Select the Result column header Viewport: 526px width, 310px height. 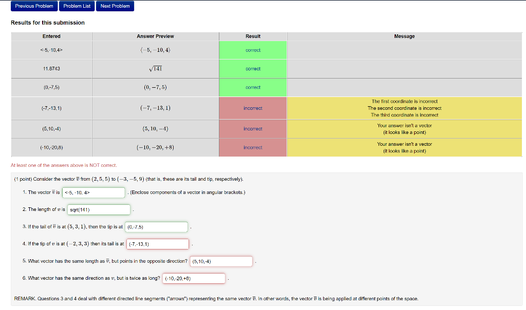[x=253, y=36]
